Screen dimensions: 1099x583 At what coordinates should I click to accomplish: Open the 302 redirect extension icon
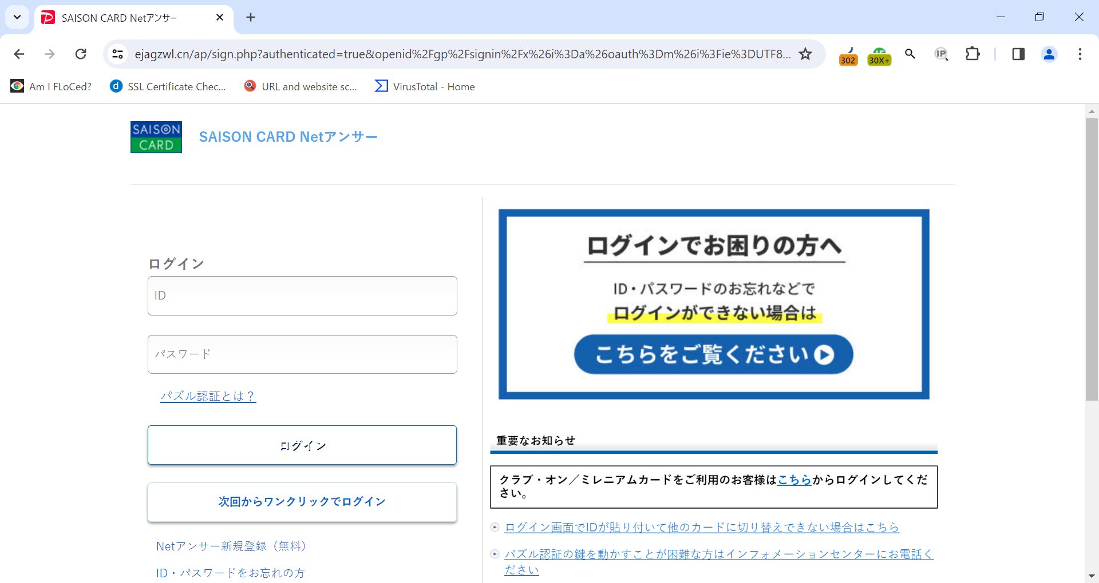(x=848, y=55)
